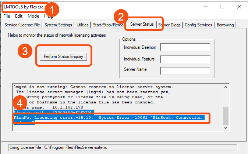Close the LMTOOLS window
Screen dimensions: 248x154
point(239,7)
